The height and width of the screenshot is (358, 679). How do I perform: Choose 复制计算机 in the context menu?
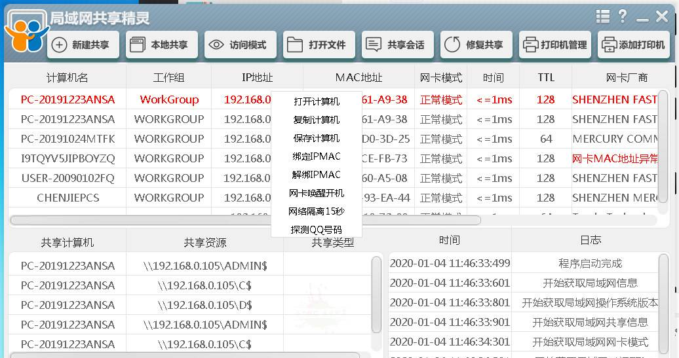click(x=317, y=120)
